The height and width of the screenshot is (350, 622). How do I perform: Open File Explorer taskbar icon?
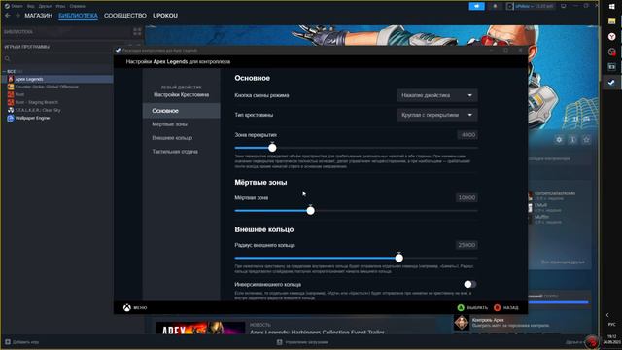click(x=611, y=21)
